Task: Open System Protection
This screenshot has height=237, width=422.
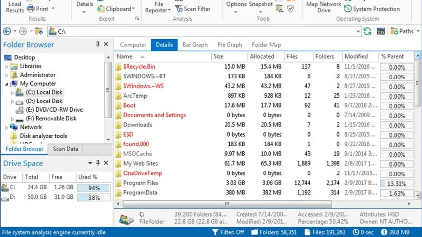Action: tap(371, 9)
